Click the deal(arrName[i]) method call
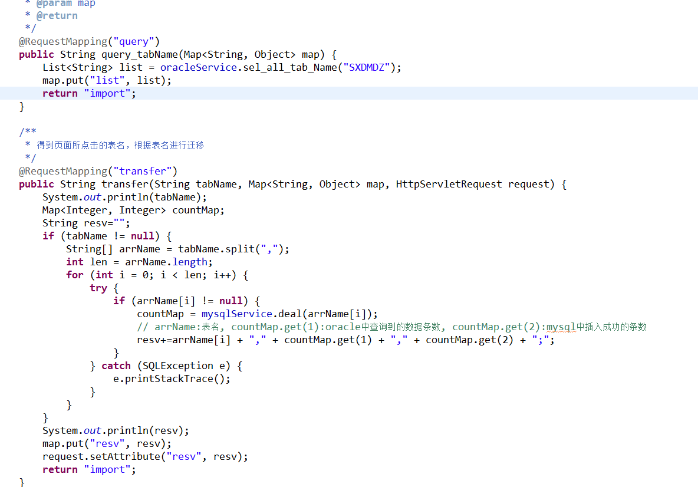 (x=325, y=314)
